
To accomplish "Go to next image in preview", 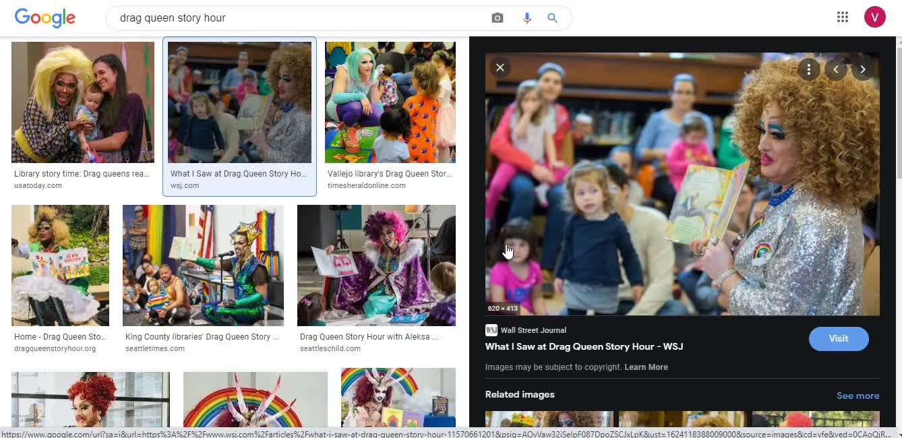I will [863, 69].
